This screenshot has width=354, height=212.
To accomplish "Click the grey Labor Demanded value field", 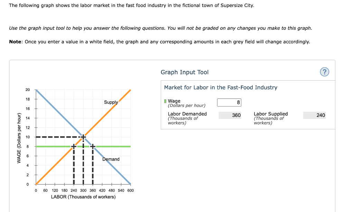I will click(230, 115).
